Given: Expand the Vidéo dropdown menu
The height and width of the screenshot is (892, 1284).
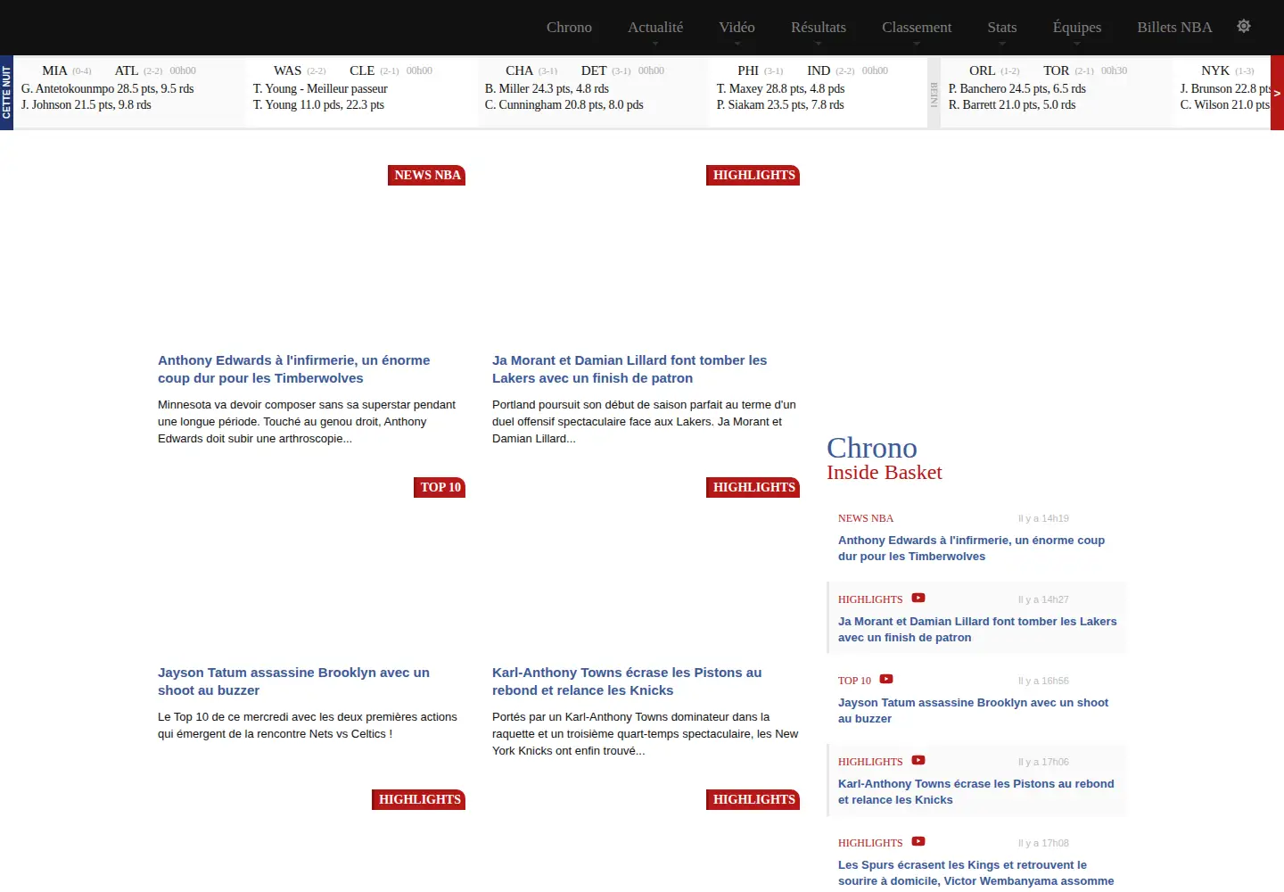Looking at the screenshot, I should pyautogui.click(x=737, y=28).
